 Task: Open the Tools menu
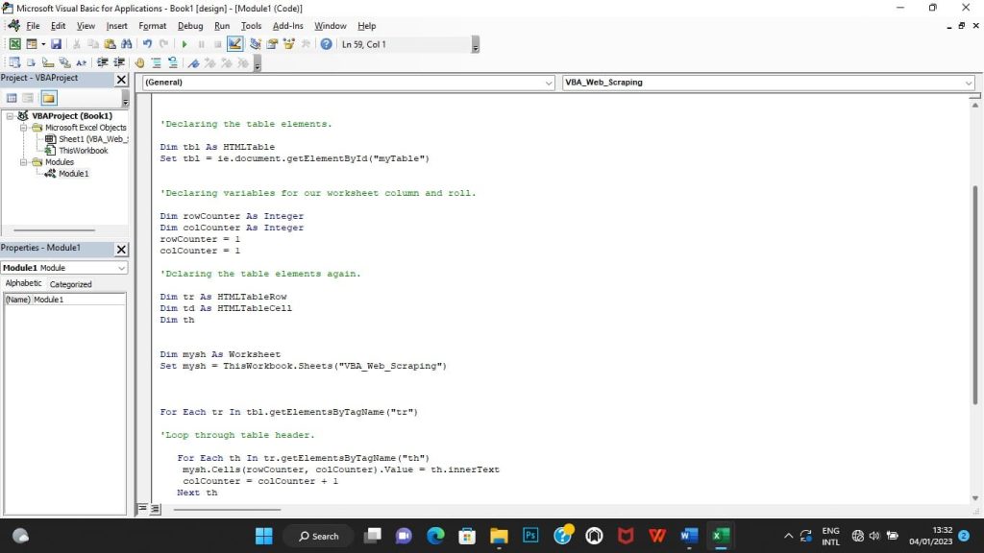point(251,26)
